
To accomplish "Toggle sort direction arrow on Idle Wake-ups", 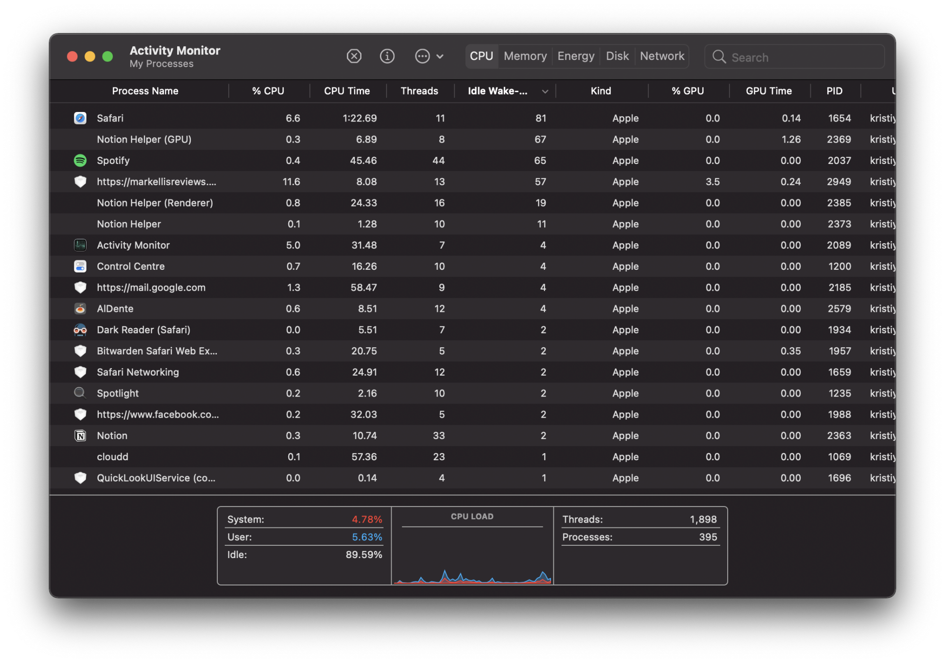I will 545,92.
